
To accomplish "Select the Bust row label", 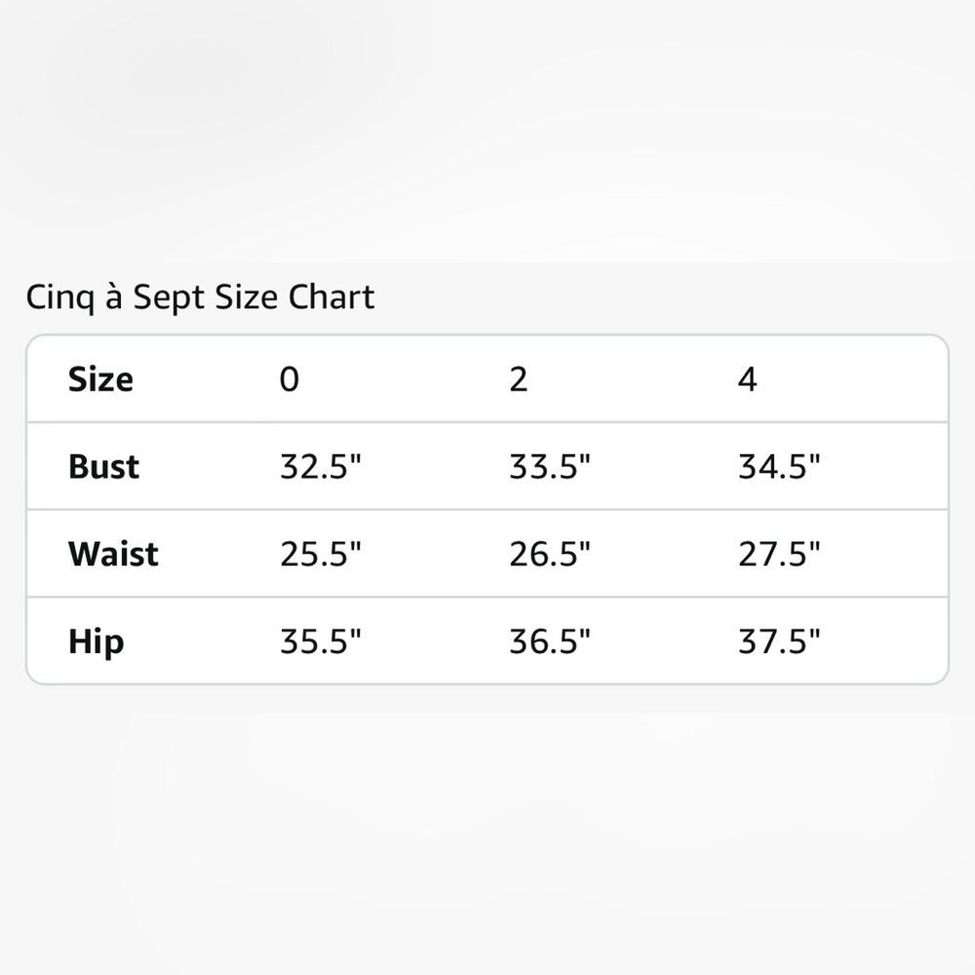I will 103,466.
